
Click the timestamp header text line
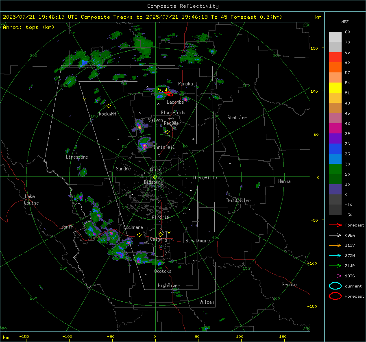coord(142,17)
